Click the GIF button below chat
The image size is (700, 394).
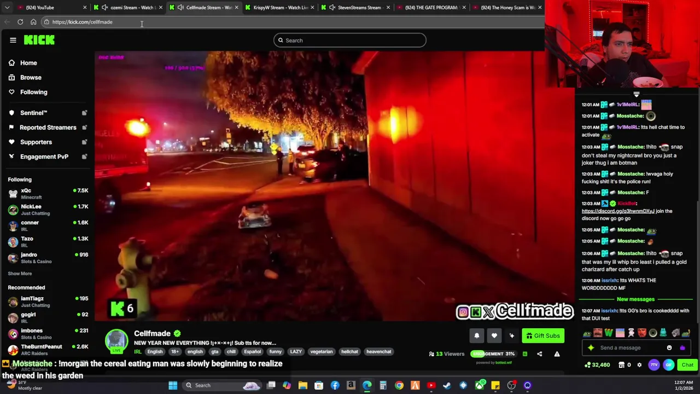coord(669,365)
